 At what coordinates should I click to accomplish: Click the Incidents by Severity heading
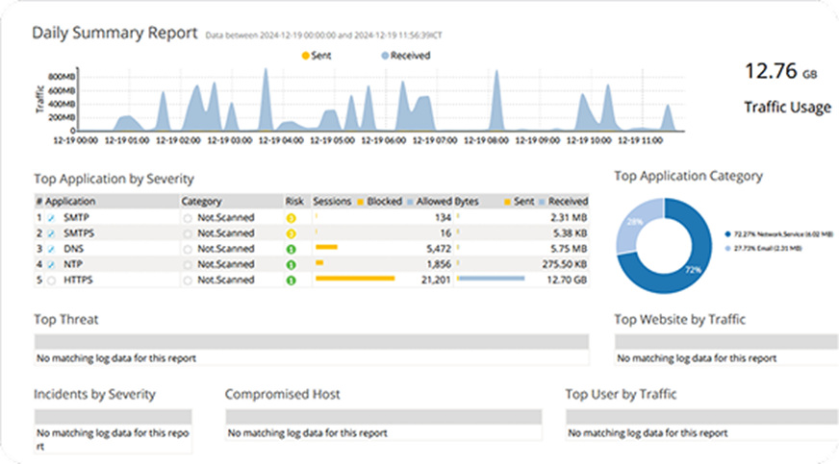click(x=94, y=395)
